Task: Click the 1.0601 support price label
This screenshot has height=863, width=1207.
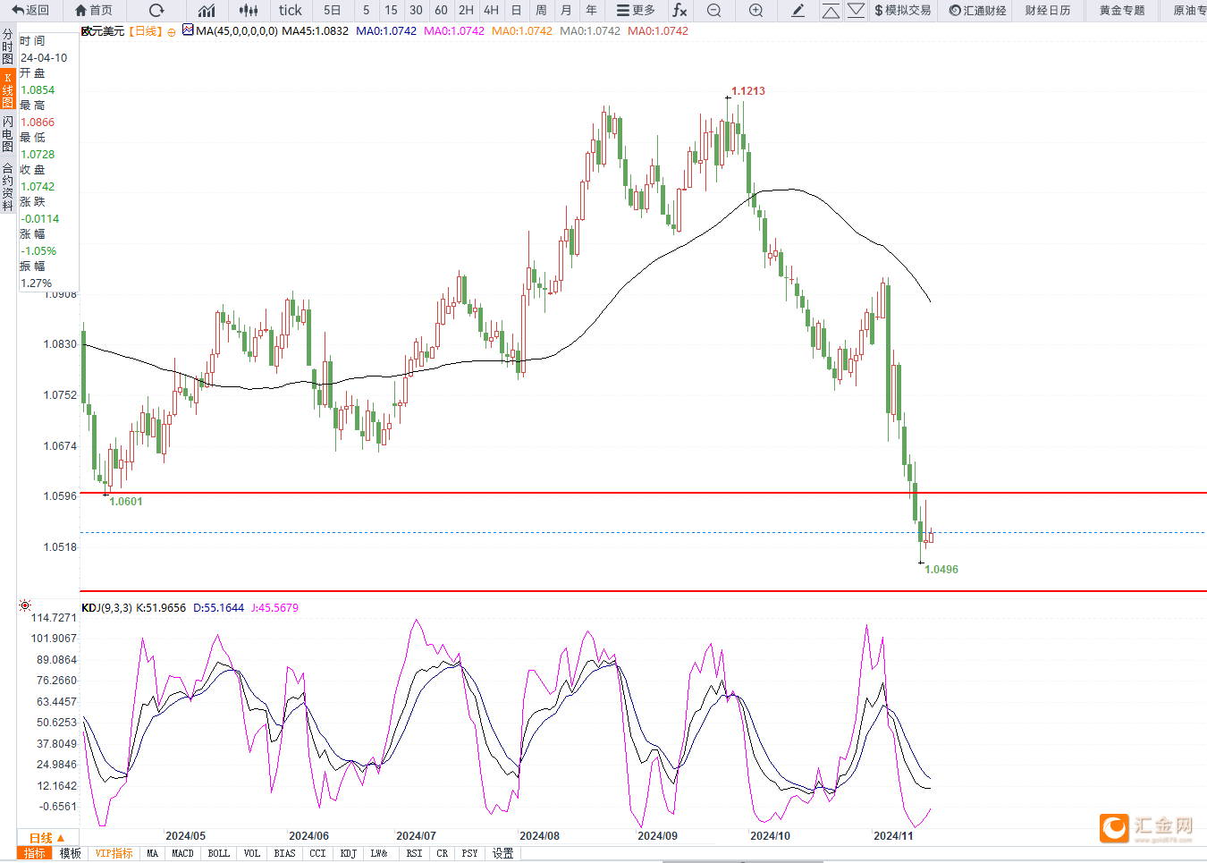Action: click(126, 502)
